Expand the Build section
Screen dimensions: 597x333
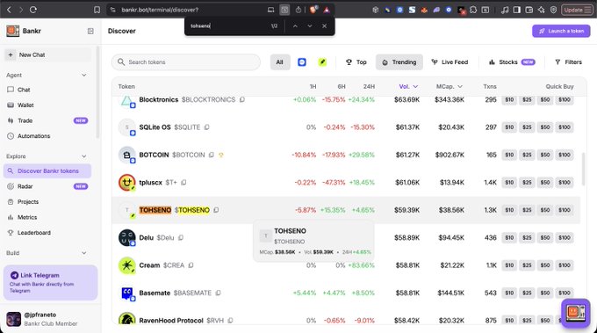click(x=83, y=253)
